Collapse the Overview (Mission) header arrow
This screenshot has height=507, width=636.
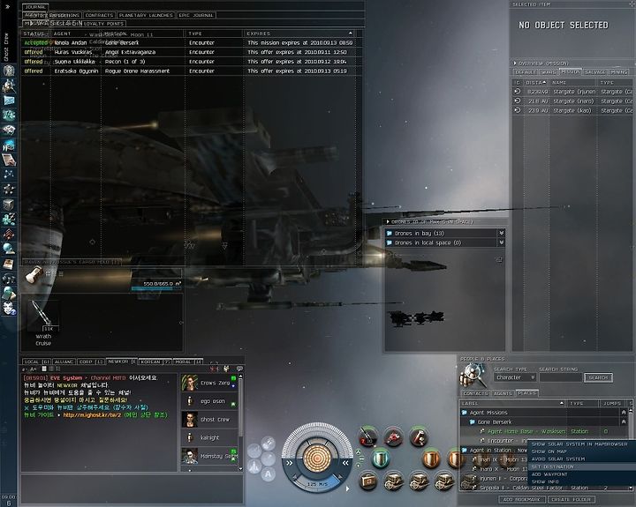coord(515,63)
